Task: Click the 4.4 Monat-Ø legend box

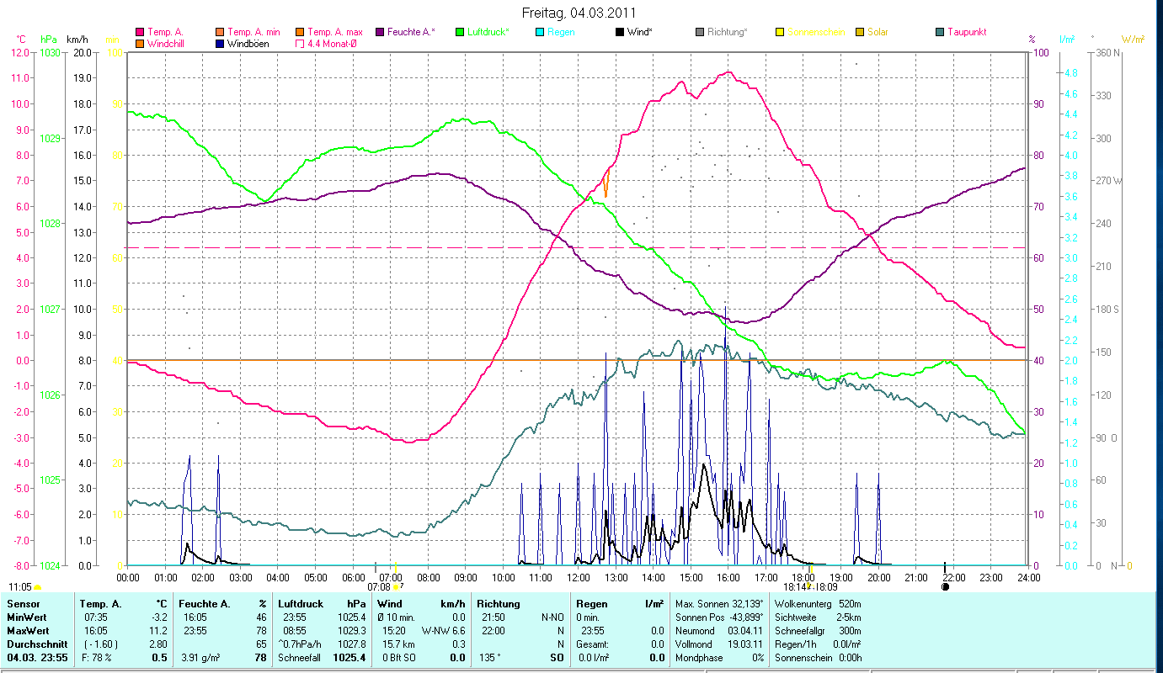Action: [301, 43]
